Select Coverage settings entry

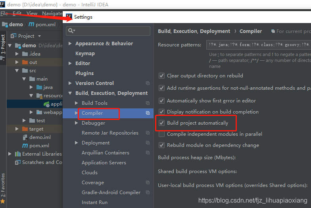point(93,183)
